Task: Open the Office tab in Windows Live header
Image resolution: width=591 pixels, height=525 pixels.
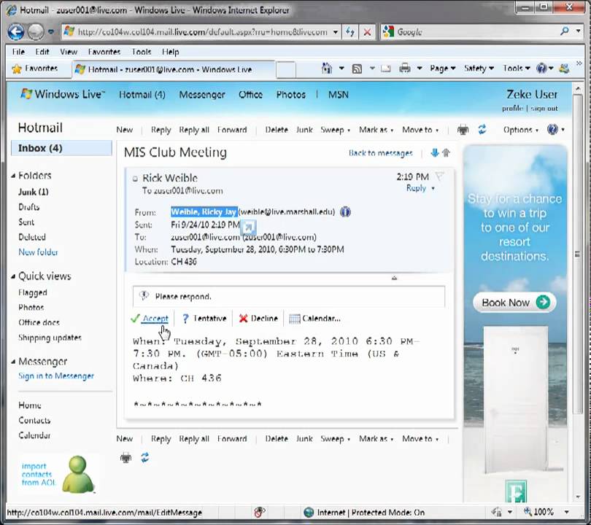Action: pos(250,95)
